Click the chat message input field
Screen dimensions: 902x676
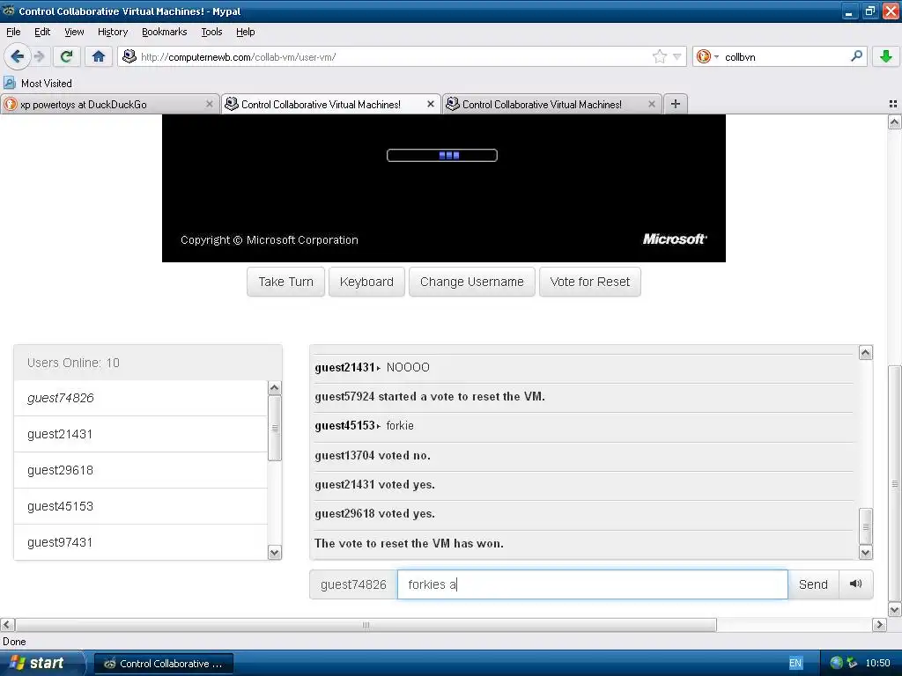592,584
